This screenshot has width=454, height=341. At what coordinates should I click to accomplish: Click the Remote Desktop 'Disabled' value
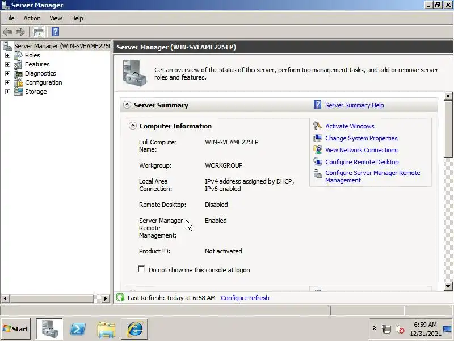216,205
